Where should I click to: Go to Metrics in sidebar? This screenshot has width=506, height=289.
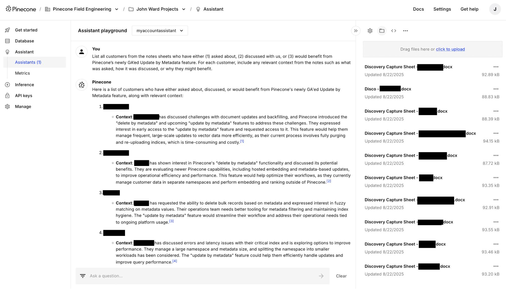point(22,73)
